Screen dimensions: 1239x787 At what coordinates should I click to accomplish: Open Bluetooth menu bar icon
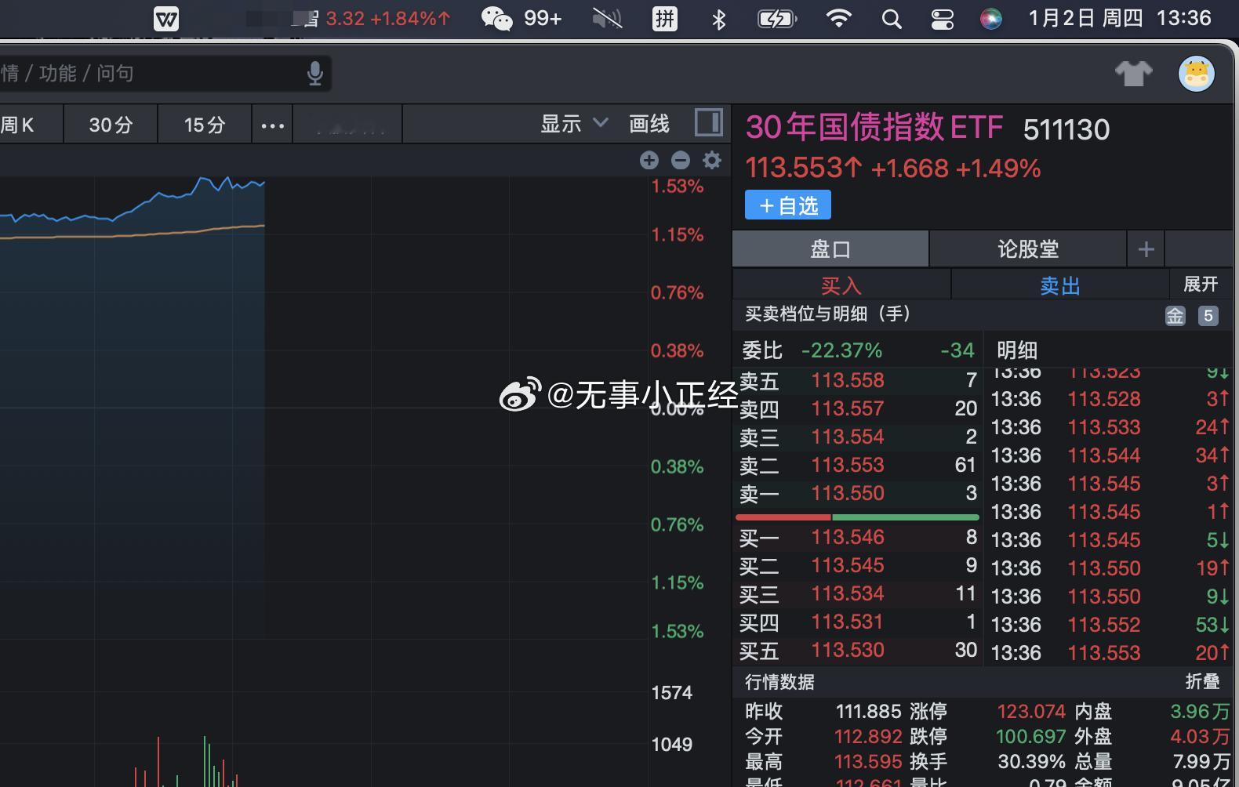pyautogui.click(x=718, y=19)
